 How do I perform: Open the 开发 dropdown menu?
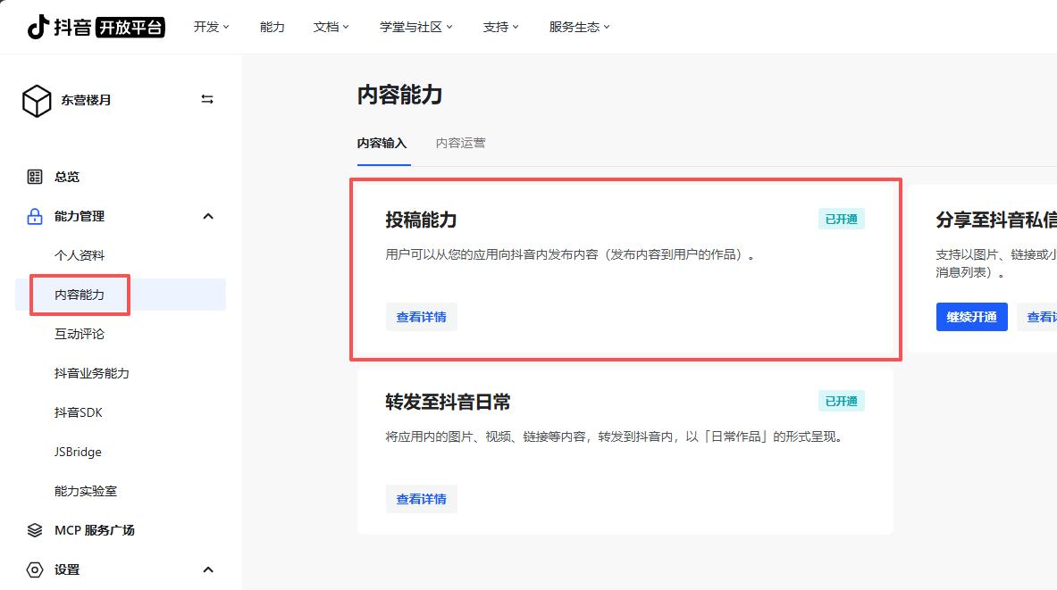(211, 27)
